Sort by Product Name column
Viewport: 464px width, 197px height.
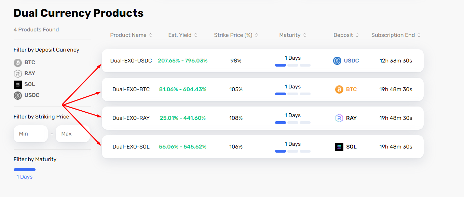[131, 35]
